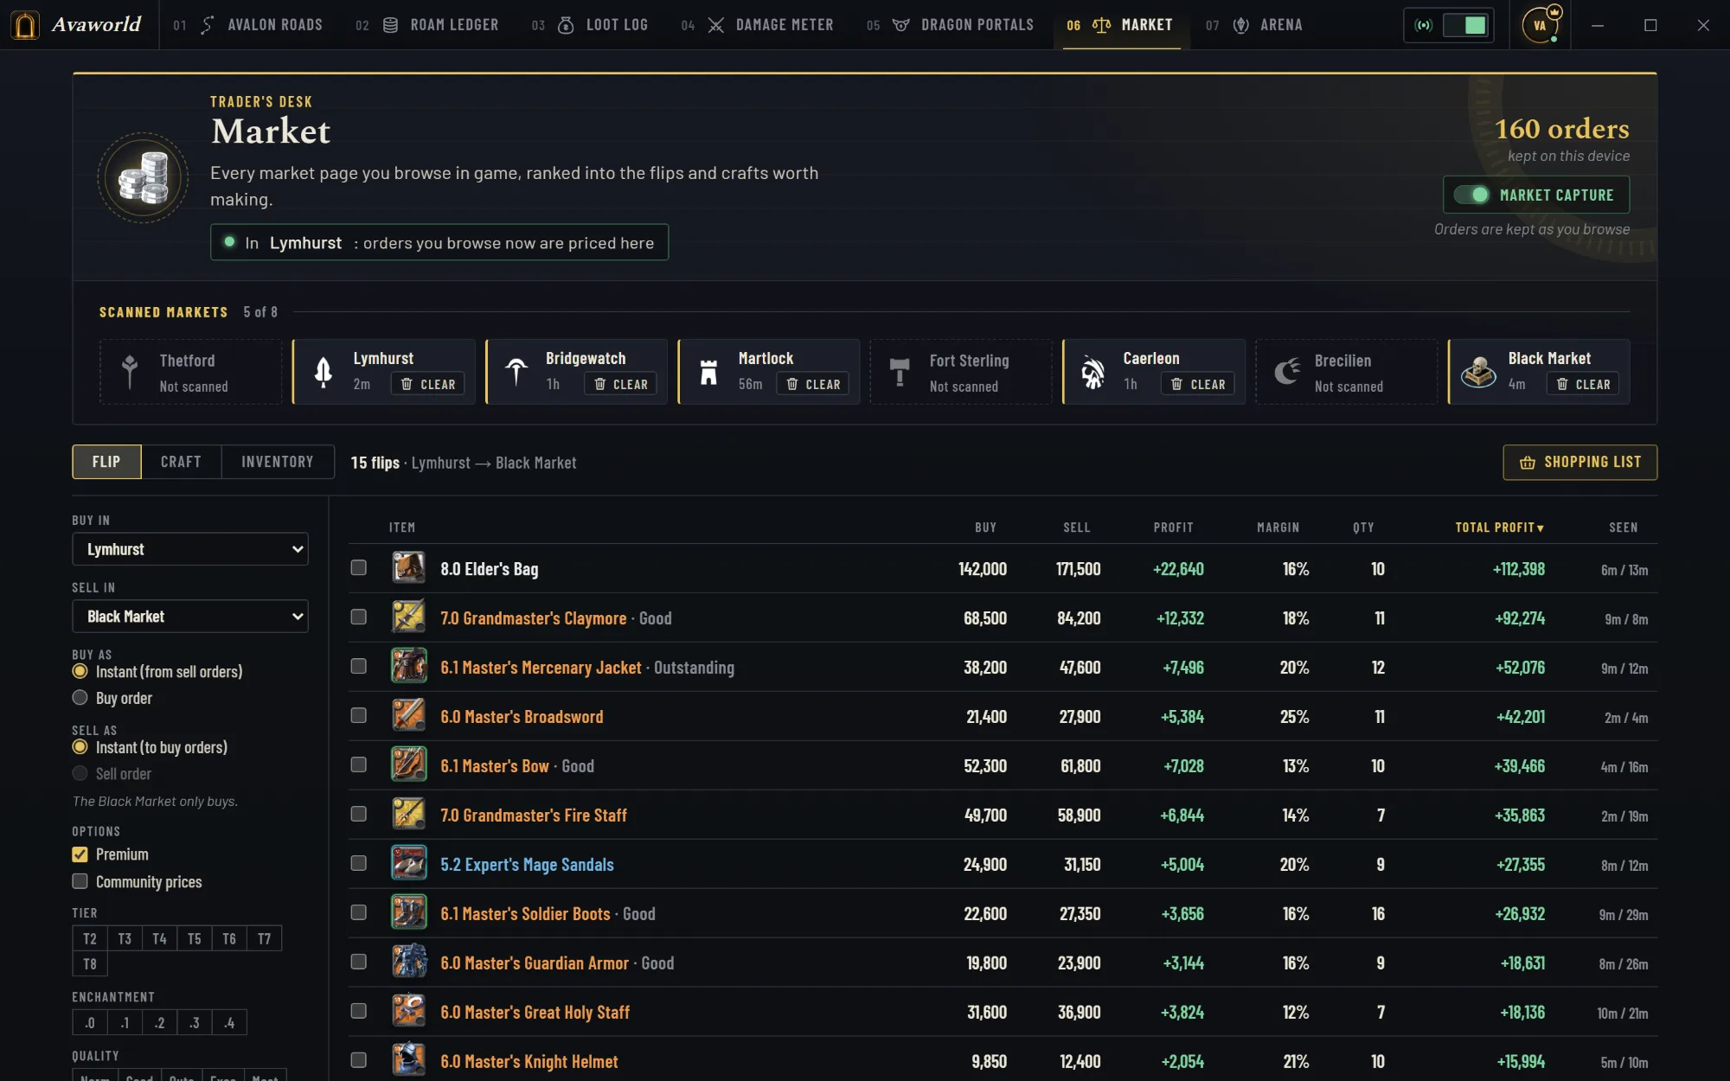This screenshot has width=1730, height=1081.
Task: Sort by the Margin column header
Action: tap(1278, 528)
